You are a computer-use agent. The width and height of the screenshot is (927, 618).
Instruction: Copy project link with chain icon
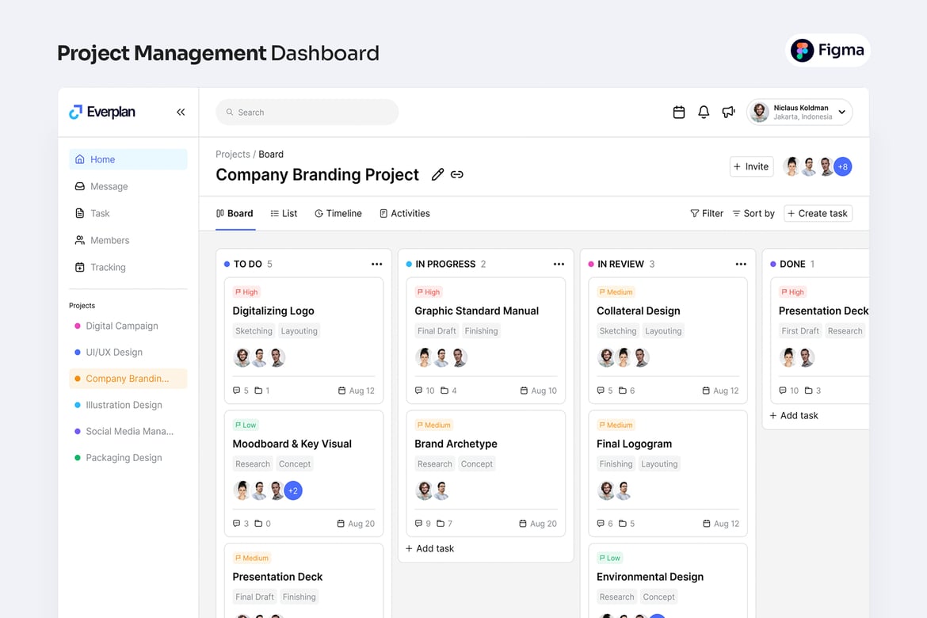coord(457,174)
